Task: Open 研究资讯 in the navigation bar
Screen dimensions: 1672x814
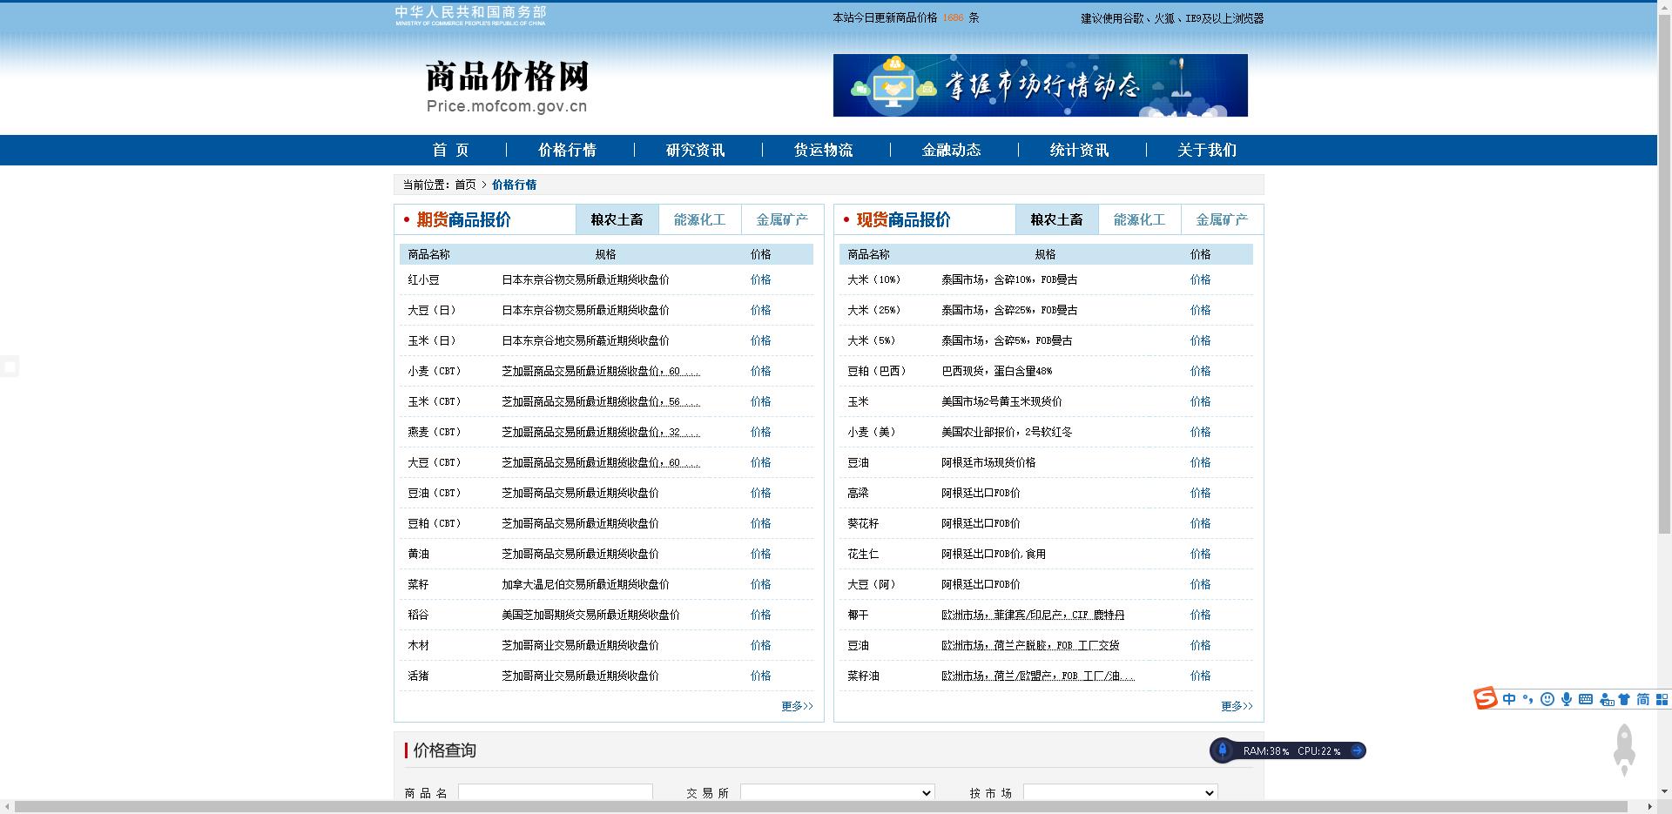Action: point(695,150)
